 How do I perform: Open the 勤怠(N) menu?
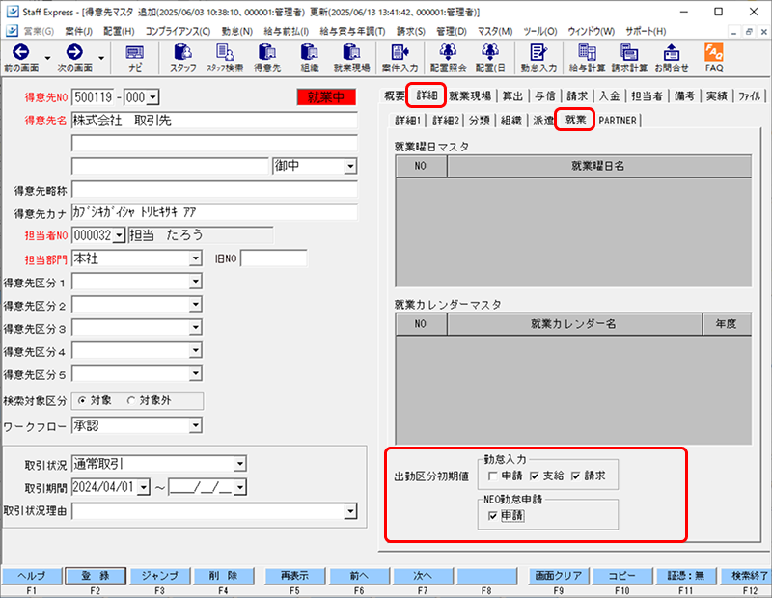coord(236,31)
